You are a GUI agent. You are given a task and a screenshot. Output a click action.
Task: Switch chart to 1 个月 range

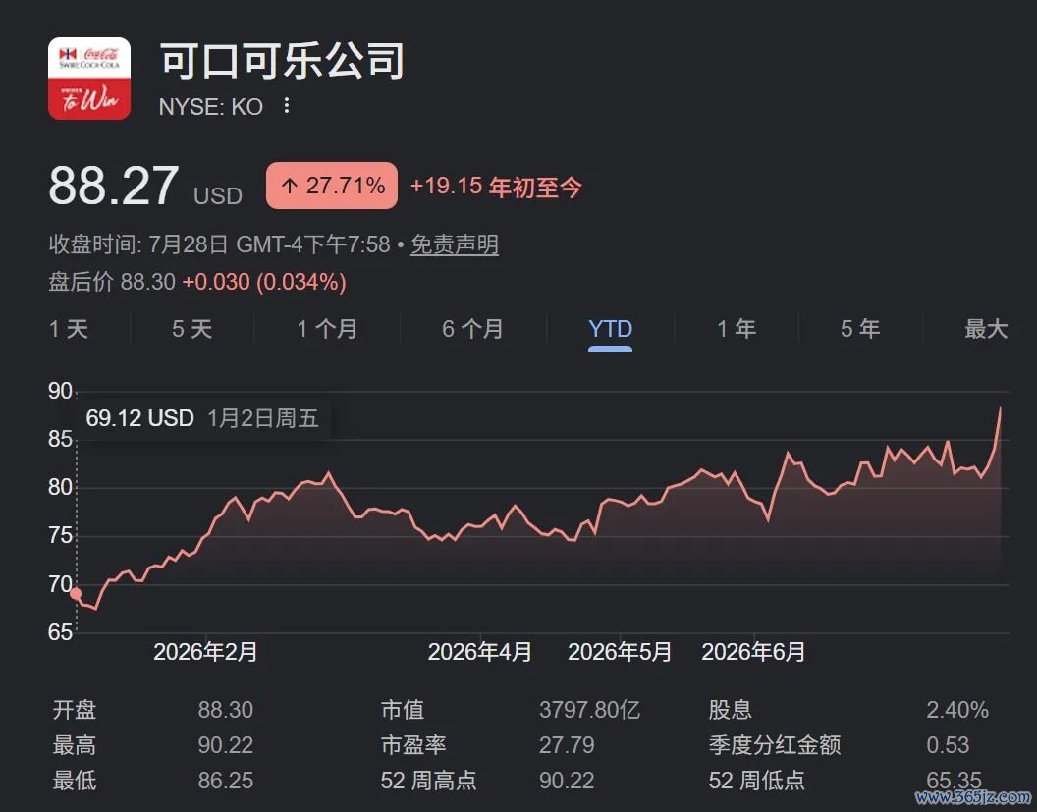(327, 329)
